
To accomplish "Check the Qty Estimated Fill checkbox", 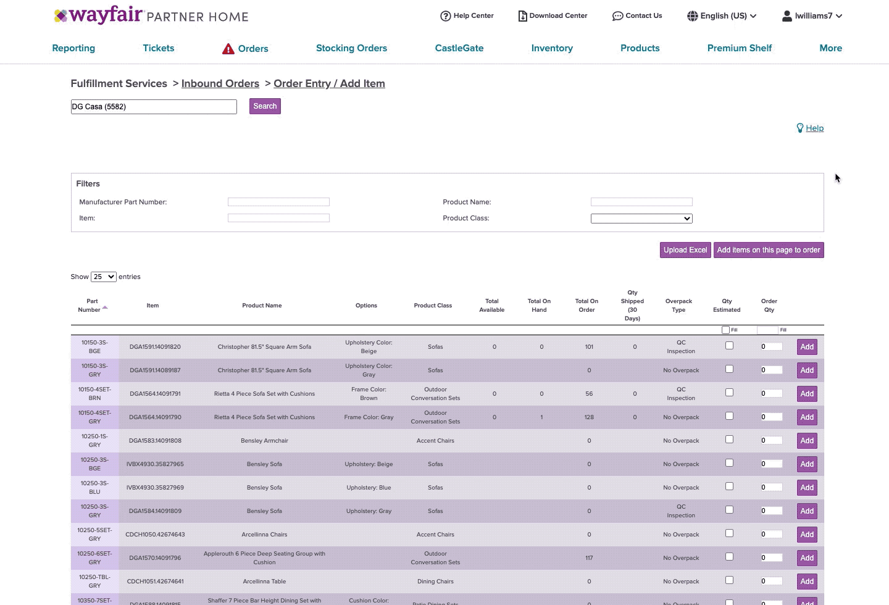I will (725, 330).
